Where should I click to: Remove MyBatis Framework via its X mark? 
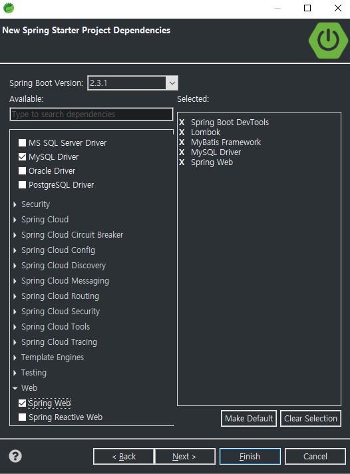click(182, 142)
